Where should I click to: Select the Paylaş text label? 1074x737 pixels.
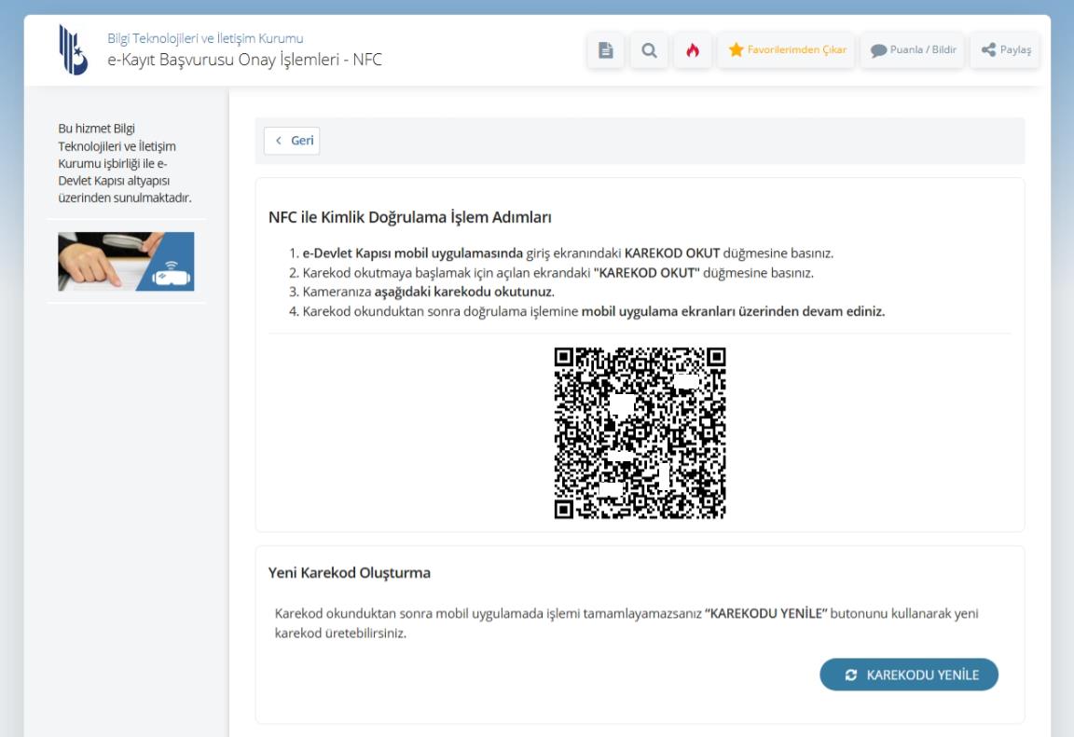(x=1015, y=49)
